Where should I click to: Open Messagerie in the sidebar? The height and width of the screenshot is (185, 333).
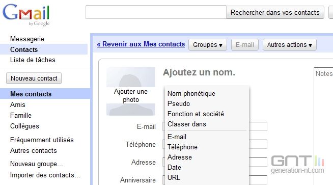click(27, 39)
